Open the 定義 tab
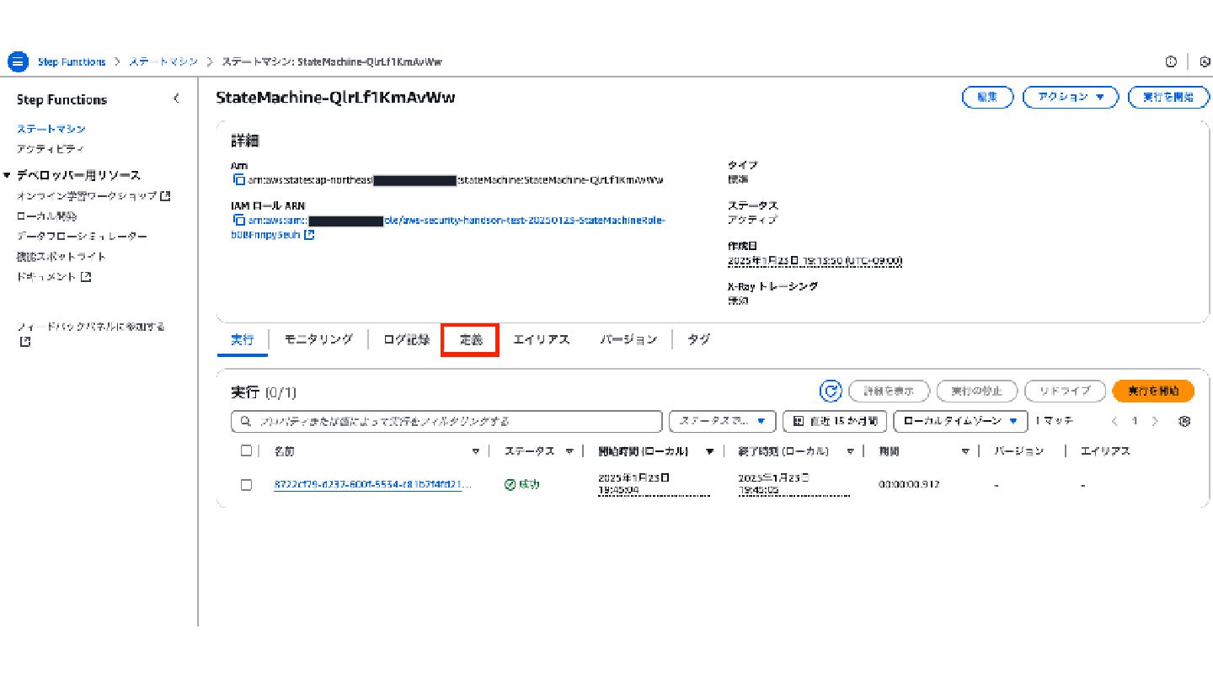This screenshot has height=682, width=1213. (471, 340)
